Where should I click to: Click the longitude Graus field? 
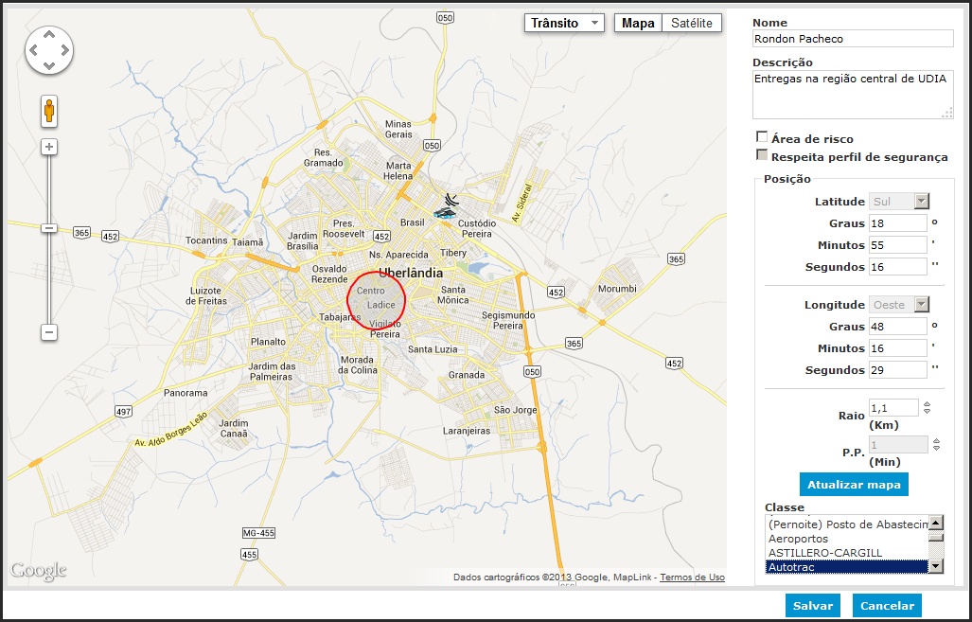point(897,327)
